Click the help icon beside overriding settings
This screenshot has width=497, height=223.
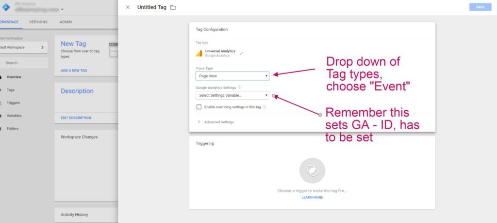coord(264,107)
